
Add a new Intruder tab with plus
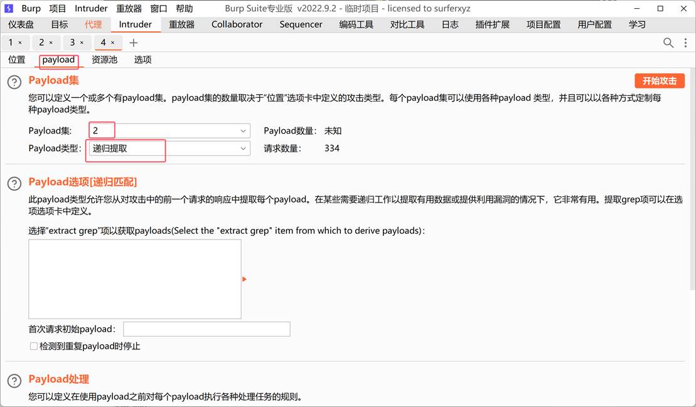pyautogui.click(x=133, y=43)
